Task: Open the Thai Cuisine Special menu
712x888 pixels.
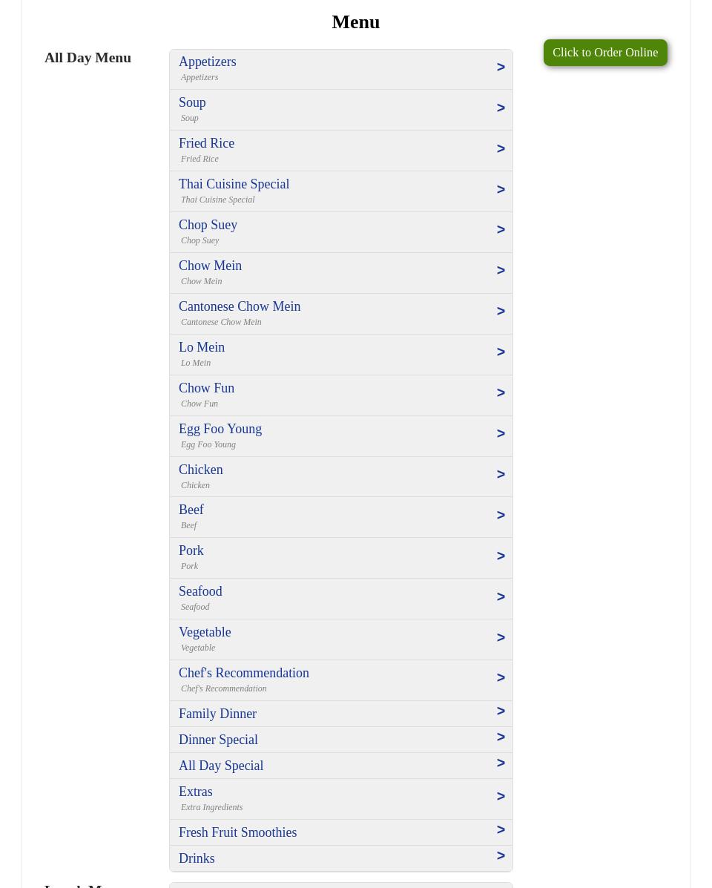Action: point(234,184)
